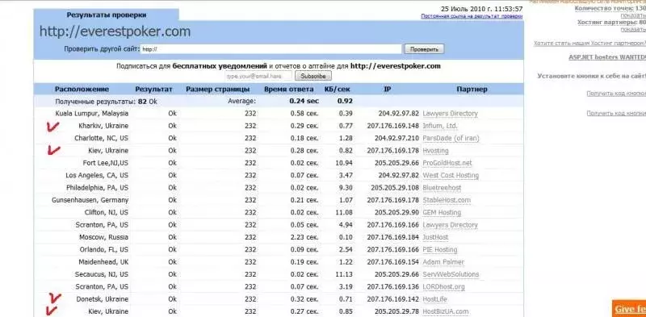Open the permanent link to check results

click(x=472, y=16)
